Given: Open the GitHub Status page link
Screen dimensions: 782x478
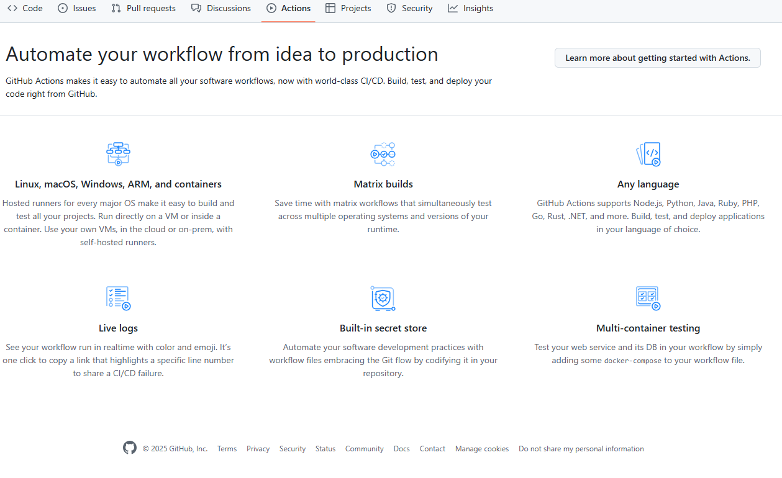Looking at the screenshot, I should 325,448.
